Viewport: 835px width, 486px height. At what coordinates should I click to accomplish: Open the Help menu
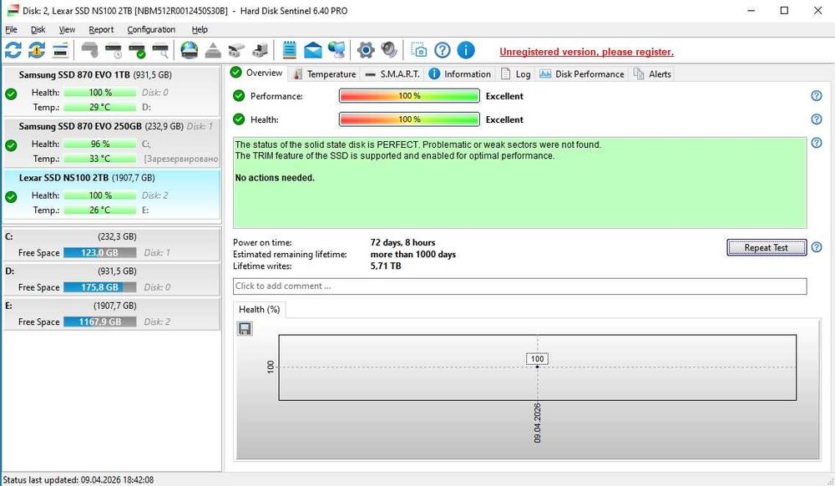click(x=200, y=30)
